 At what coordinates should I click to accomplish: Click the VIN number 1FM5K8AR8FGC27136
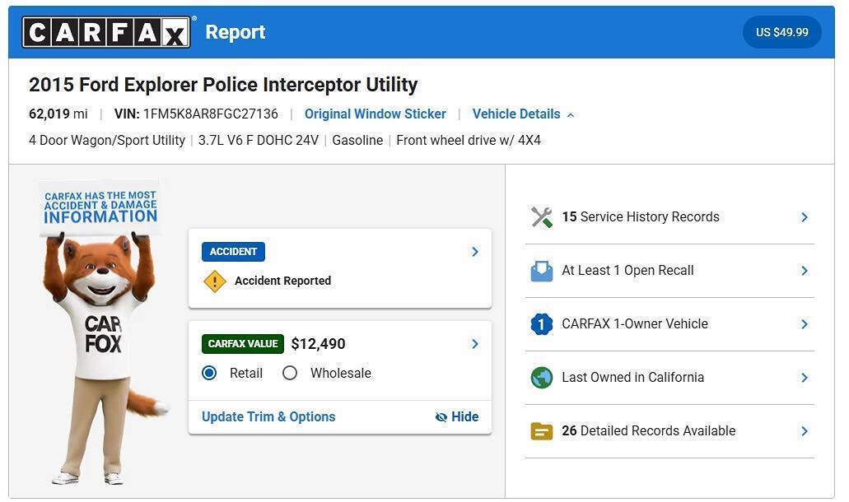click(211, 114)
